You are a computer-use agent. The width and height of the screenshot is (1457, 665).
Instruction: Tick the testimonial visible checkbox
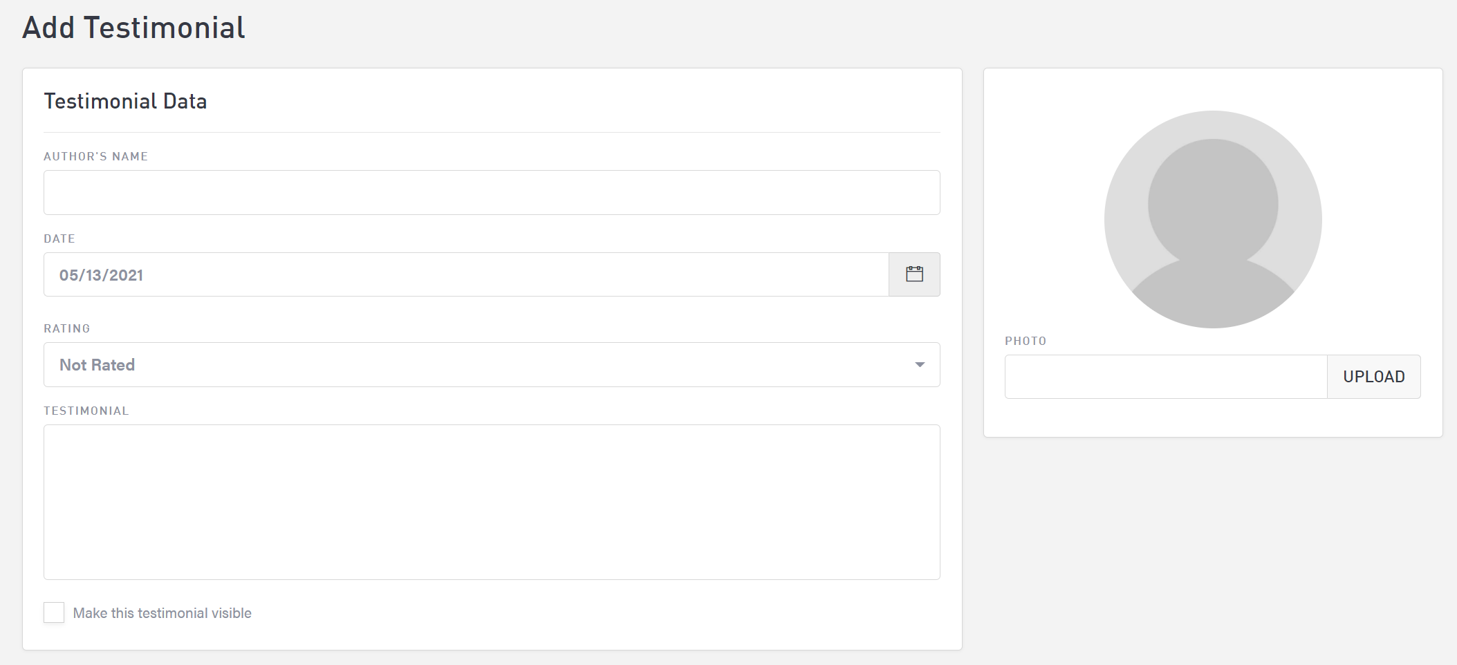54,612
